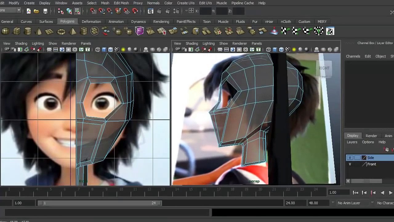Image resolution: width=394 pixels, height=222 pixels.
Task: Open Shading menu in left viewport
Action: click(21, 43)
